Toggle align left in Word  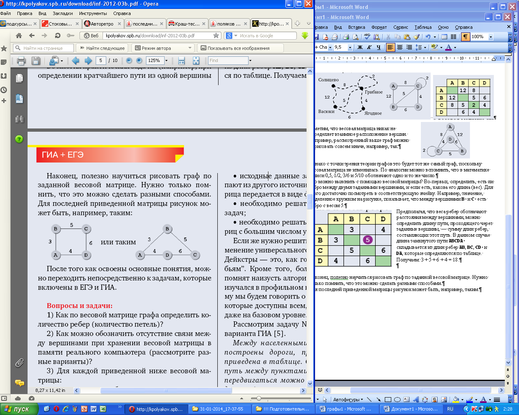[x=390, y=47]
